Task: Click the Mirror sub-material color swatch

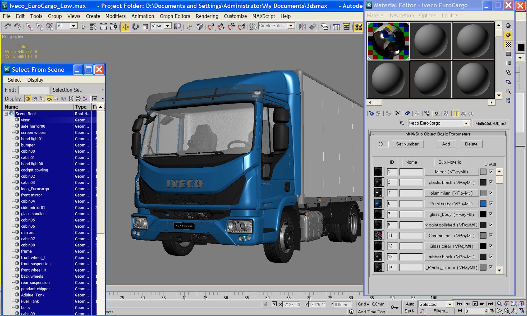Action: coord(483,172)
